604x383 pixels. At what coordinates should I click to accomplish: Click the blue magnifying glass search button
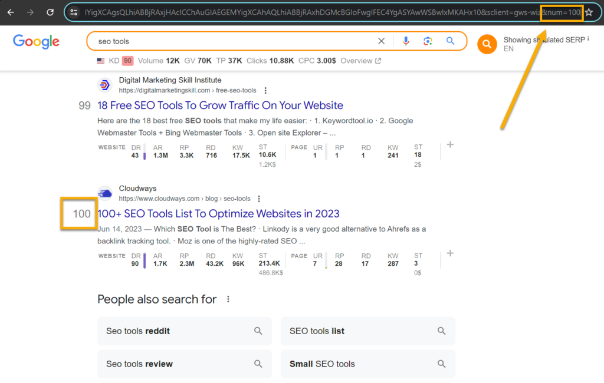pyautogui.click(x=450, y=41)
